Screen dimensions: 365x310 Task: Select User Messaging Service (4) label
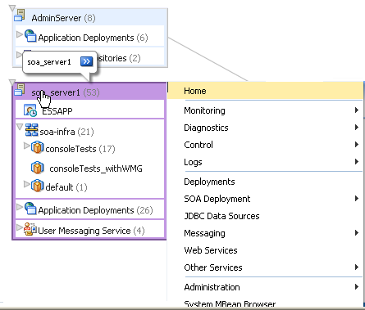[x=91, y=231]
